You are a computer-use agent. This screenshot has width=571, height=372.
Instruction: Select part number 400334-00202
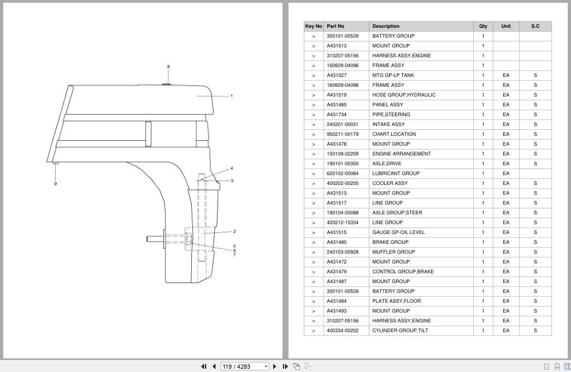pos(342,331)
